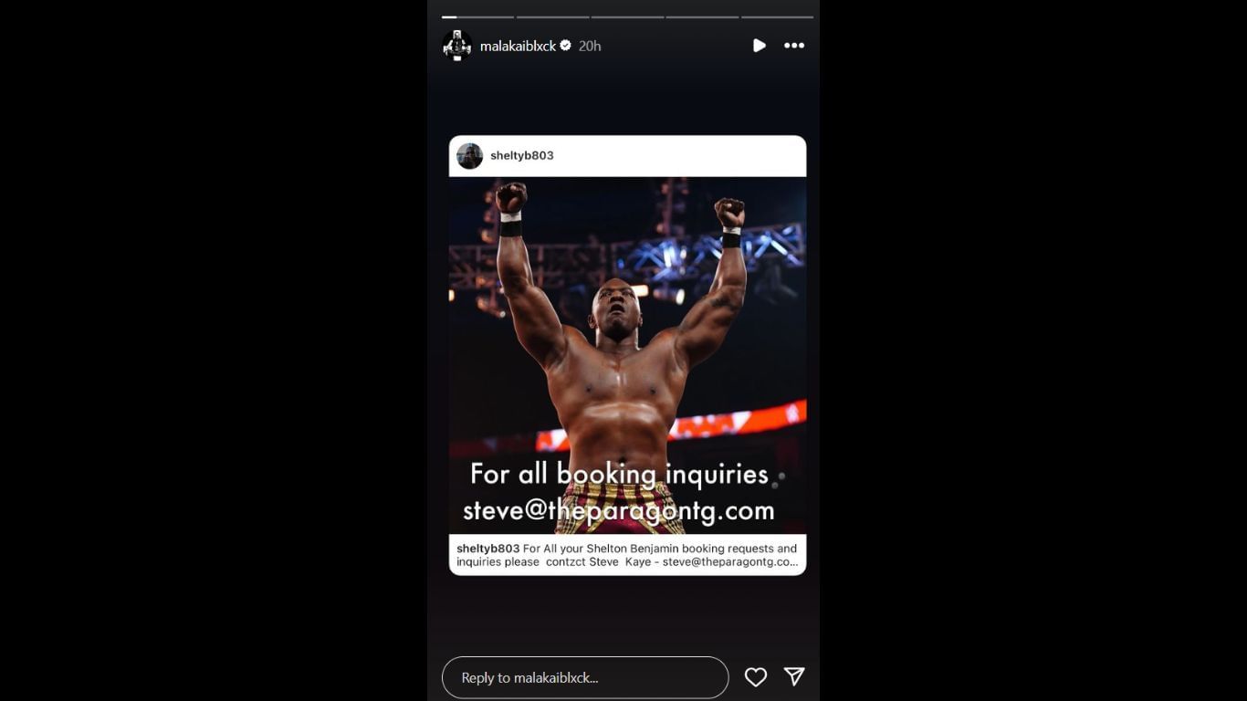Click the 20h timestamp
Screen dimensions: 1247x701
(590, 46)
